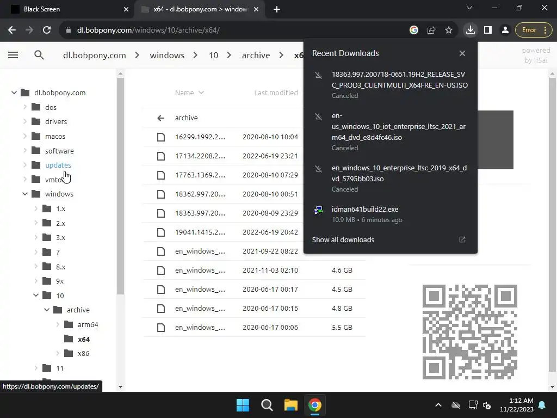The width and height of the screenshot is (557, 418).
Task: Open the 8.x folder in tree
Action: pos(60,267)
